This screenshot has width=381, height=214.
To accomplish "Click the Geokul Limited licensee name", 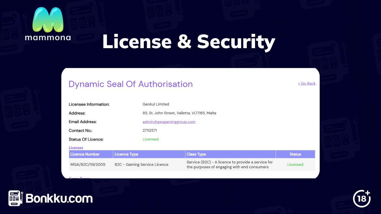I will (156, 104).
